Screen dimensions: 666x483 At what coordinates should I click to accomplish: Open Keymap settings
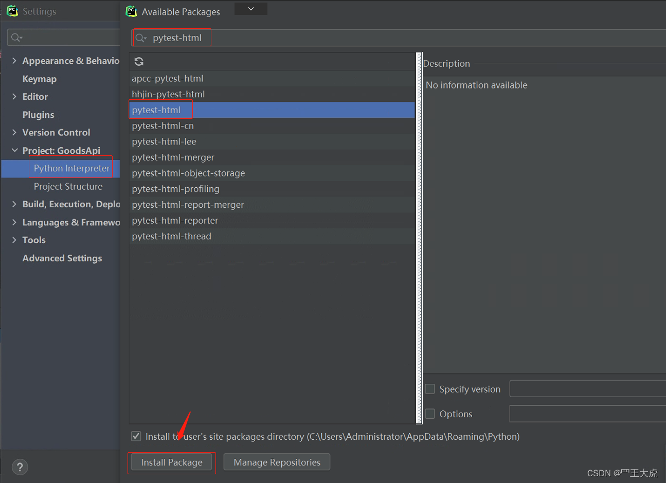[40, 79]
